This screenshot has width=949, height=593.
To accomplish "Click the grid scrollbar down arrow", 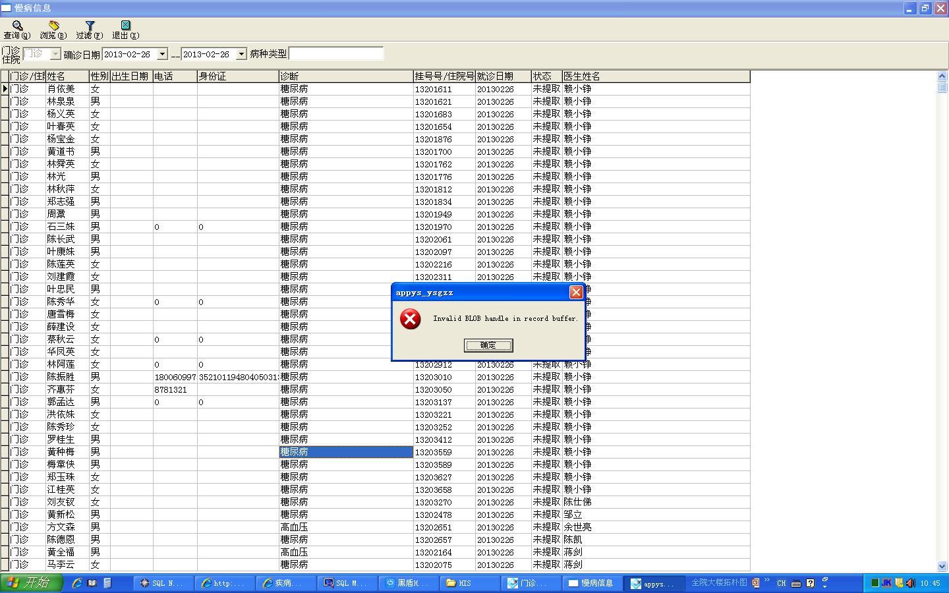I will point(942,566).
